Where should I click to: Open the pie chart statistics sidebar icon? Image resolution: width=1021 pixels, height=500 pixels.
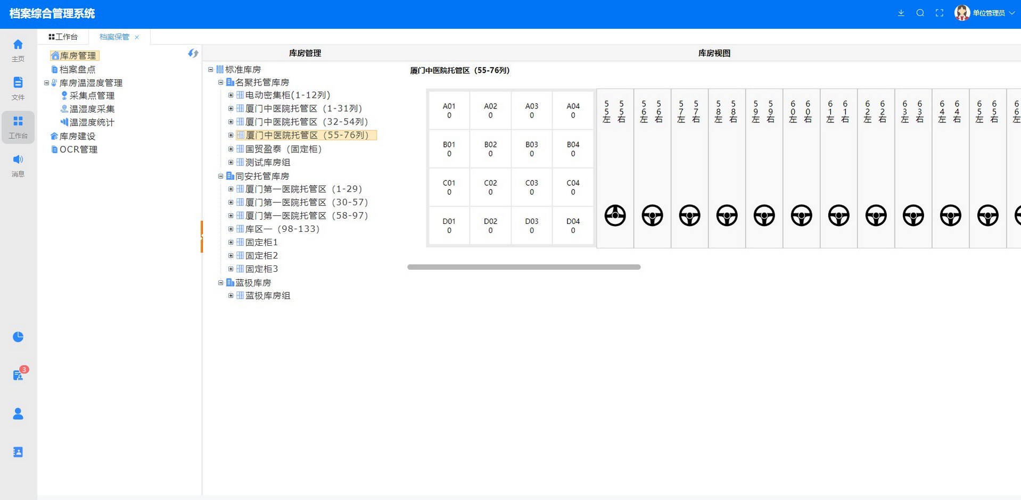tap(18, 337)
